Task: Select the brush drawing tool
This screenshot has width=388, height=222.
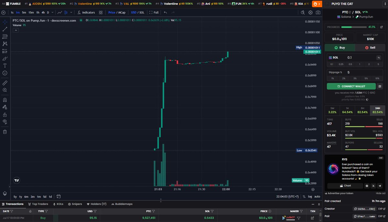Action: [x=5, y=58]
